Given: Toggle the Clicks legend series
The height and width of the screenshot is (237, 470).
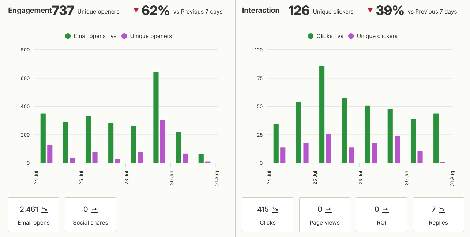Looking at the screenshot, I should click(x=320, y=36).
